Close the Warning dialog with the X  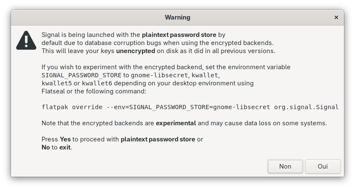[x=336, y=17]
